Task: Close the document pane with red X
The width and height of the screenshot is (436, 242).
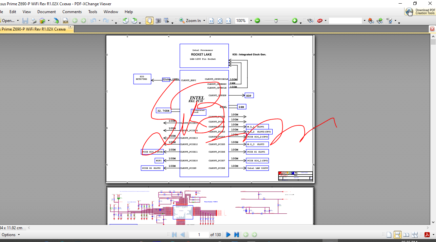Action: coord(432,29)
